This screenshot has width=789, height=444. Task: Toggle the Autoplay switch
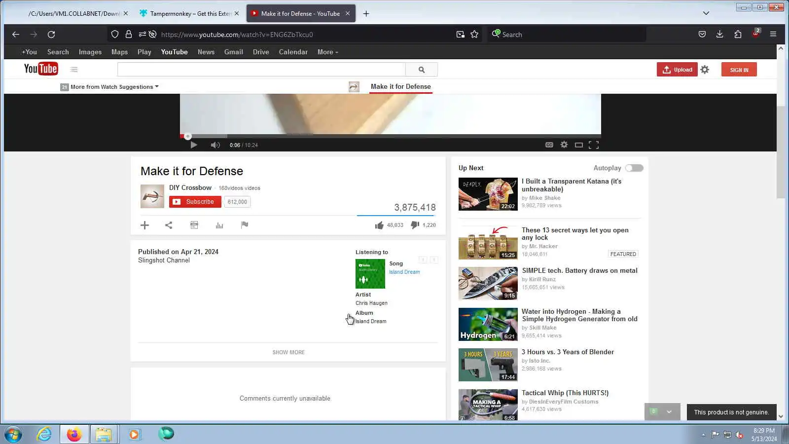point(634,168)
